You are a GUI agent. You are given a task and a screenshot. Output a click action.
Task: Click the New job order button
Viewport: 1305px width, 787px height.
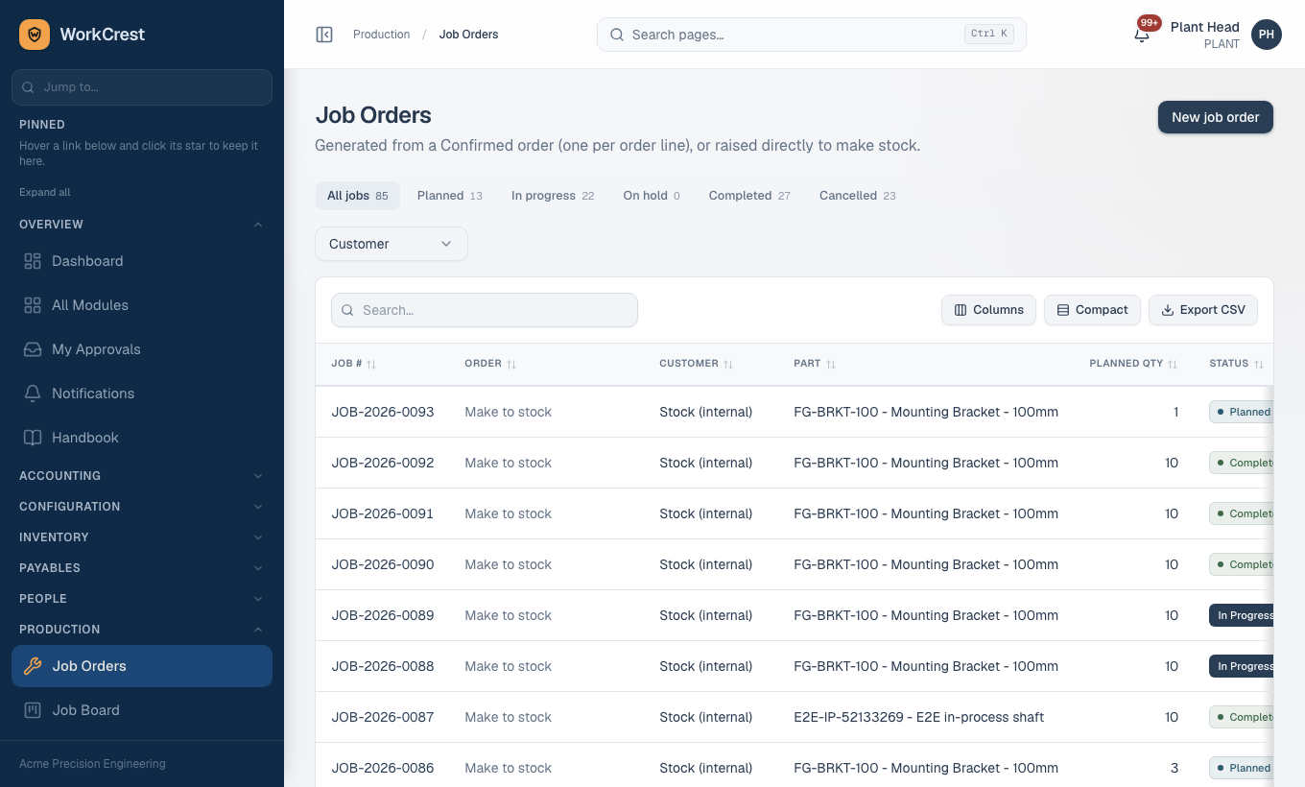point(1216,117)
